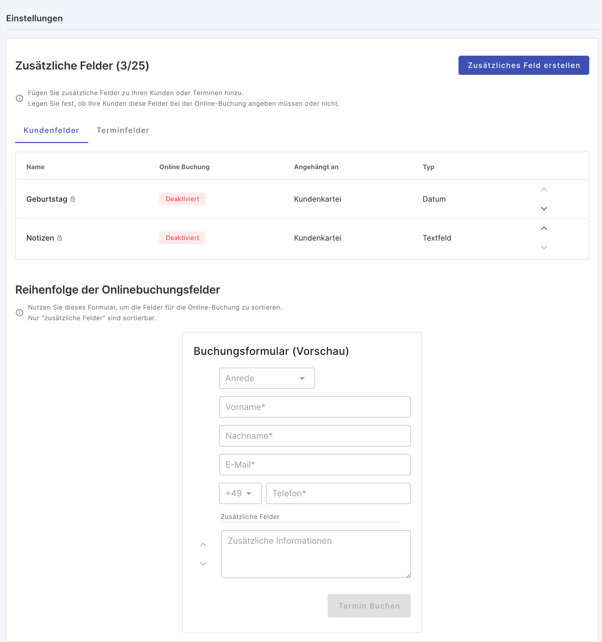Focus the Vorname input field
The width and height of the screenshot is (602, 642).
[x=315, y=407]
